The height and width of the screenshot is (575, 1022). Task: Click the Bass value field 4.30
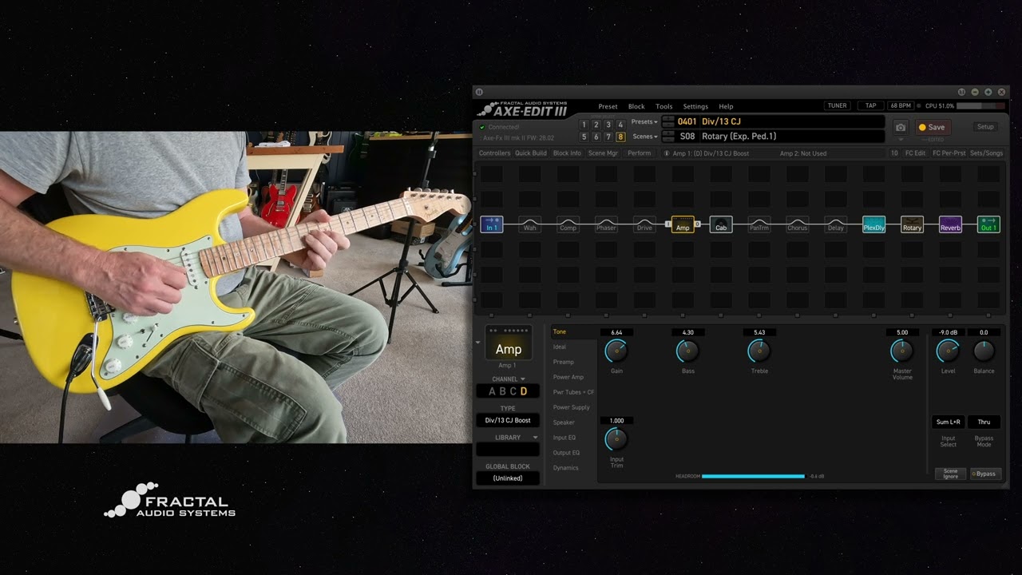[688, 332]
